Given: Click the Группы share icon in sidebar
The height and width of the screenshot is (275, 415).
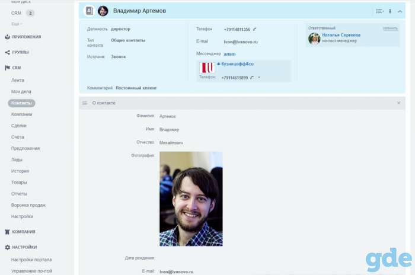Looking at the screenshot, I should 7,52.
